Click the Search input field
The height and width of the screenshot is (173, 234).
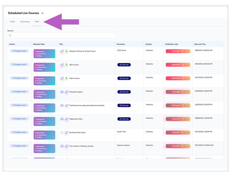click(61, 36)
